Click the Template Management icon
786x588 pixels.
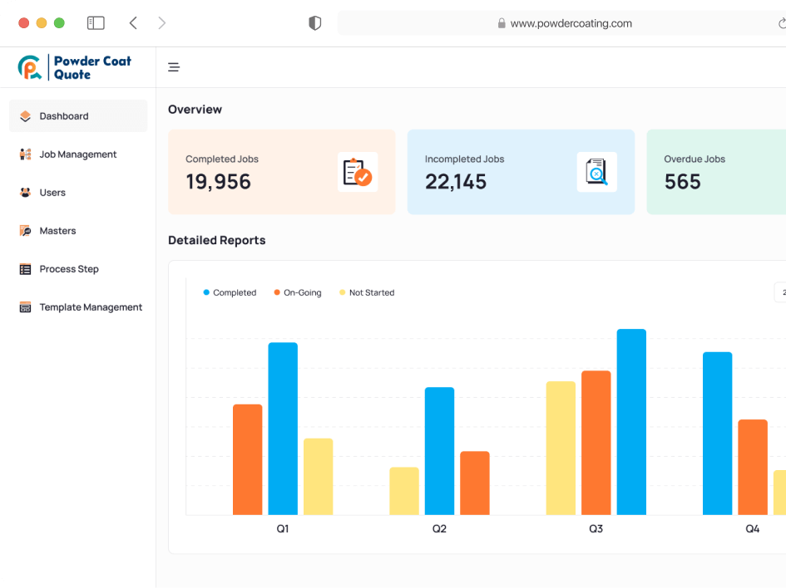click(x=25, y=307)
